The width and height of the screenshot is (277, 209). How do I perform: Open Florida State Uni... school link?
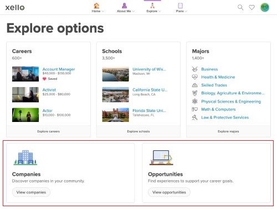click(149, 110)
